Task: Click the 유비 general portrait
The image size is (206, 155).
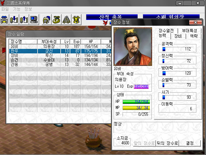Action: [x=133, y=47]
